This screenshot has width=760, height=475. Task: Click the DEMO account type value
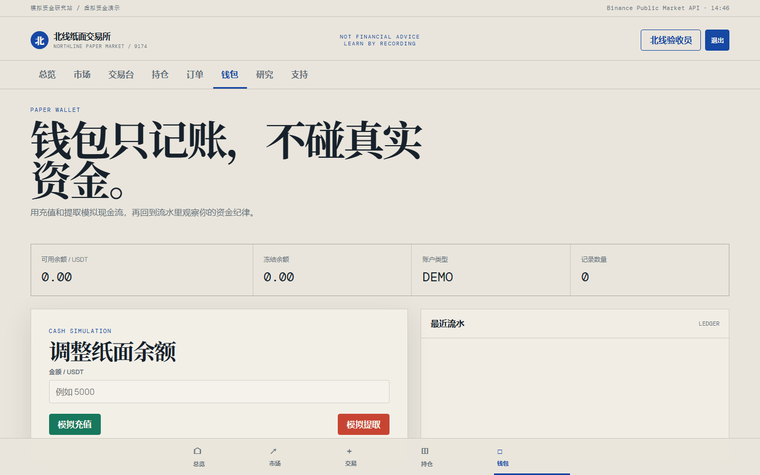point(438,277)
